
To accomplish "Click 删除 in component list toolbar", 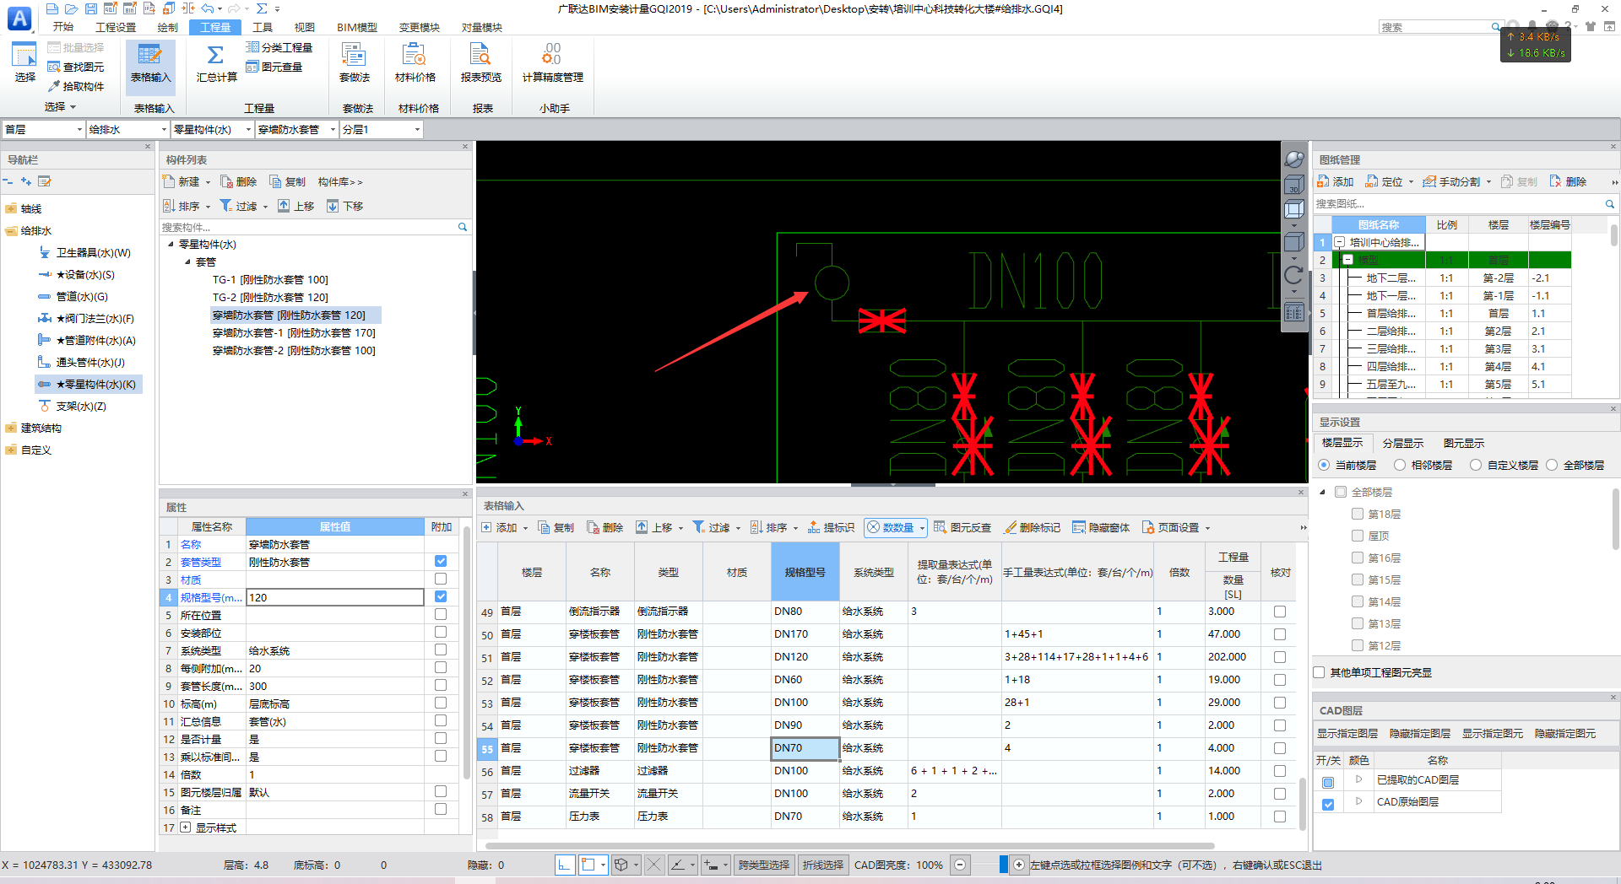I will pyautogui.click(x=239, y=181).
